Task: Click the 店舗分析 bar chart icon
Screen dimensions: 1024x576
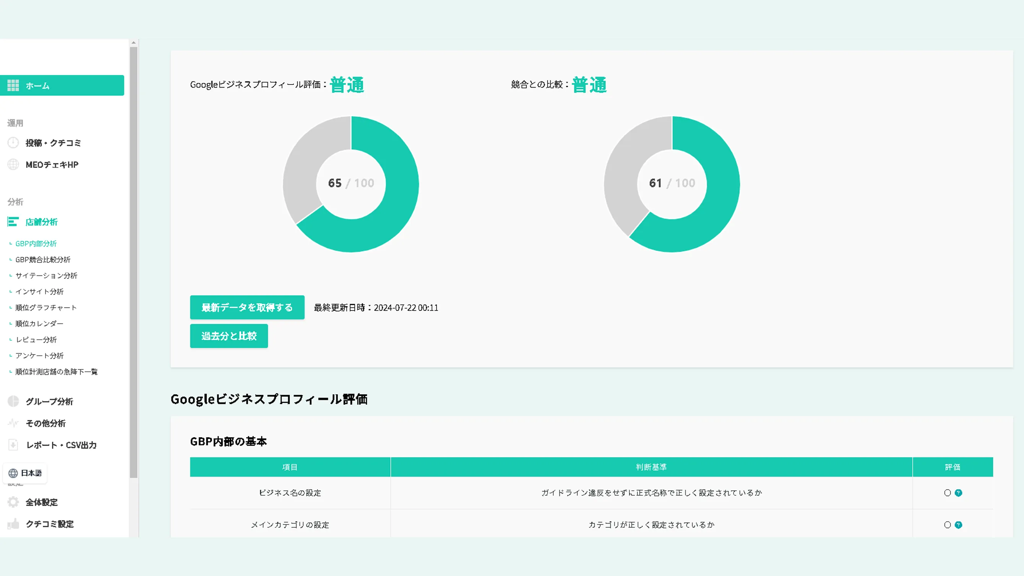Action: (x=13, y=222)
